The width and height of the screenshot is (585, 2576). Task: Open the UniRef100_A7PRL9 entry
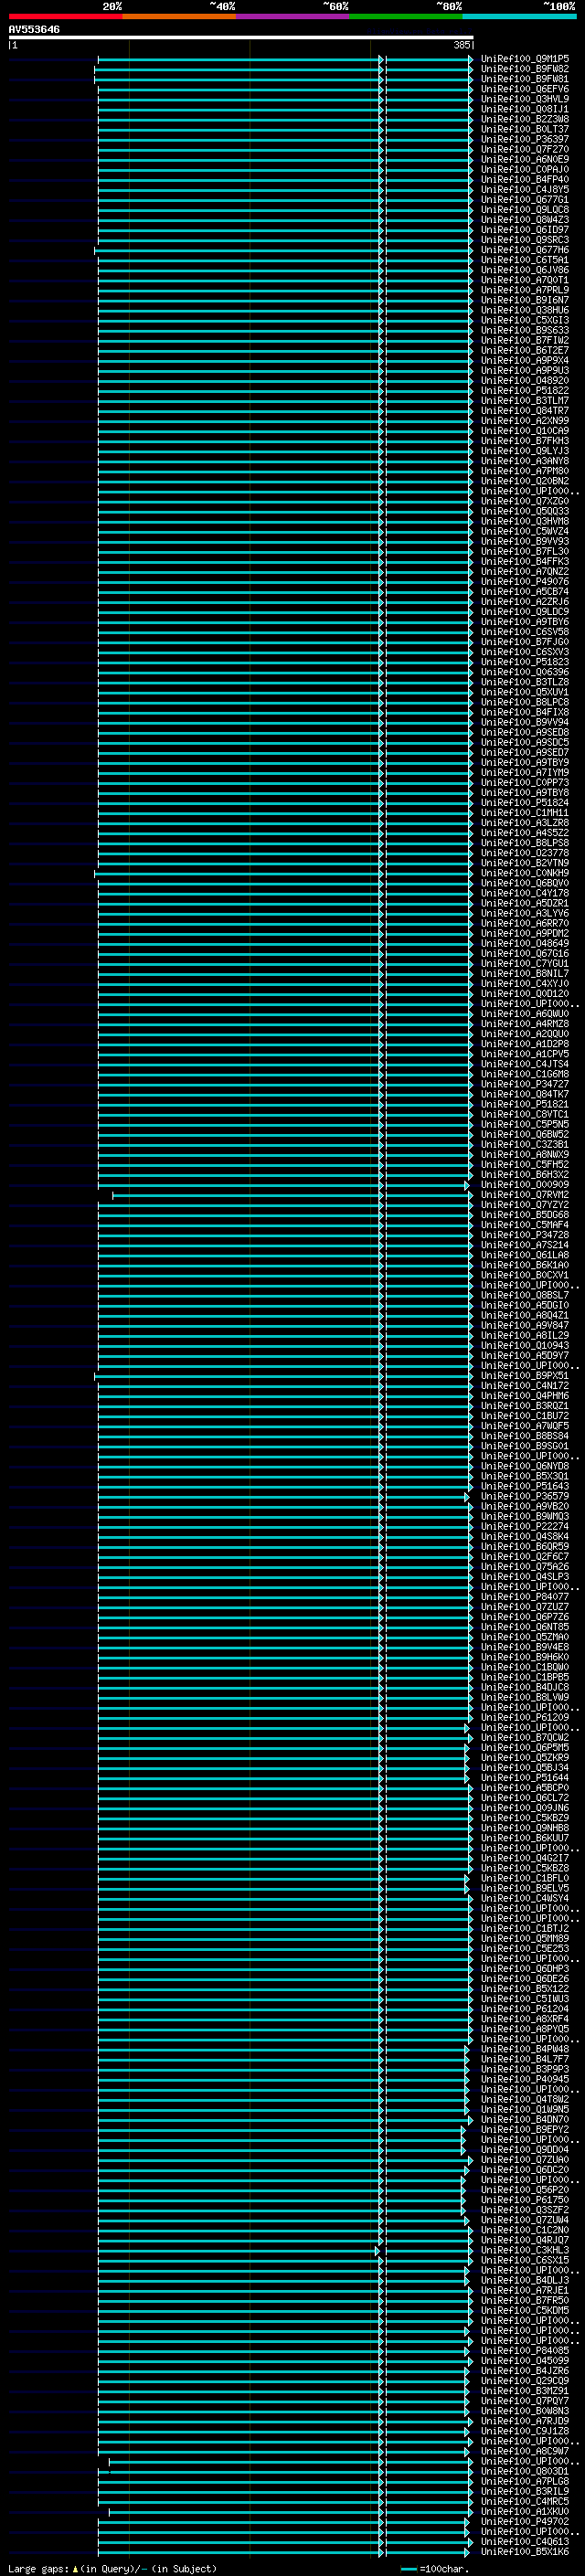(525, 290)
